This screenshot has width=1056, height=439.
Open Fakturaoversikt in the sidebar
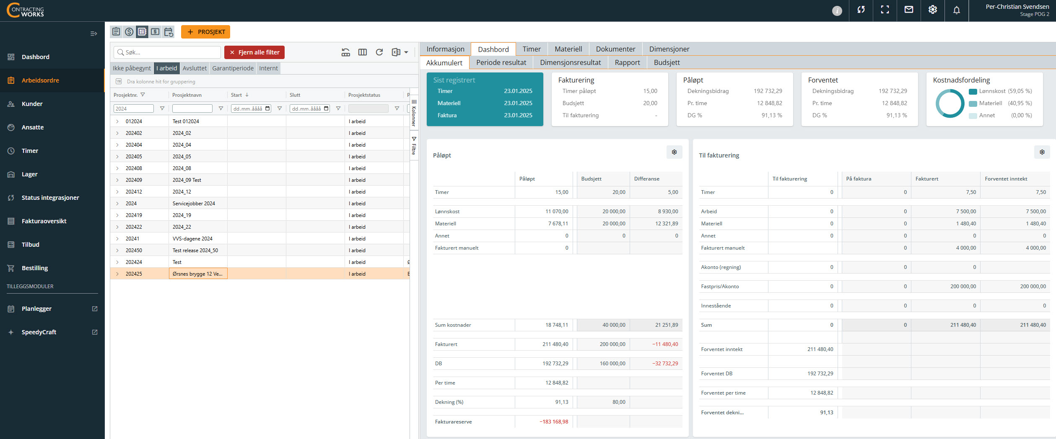coord(52,221)
